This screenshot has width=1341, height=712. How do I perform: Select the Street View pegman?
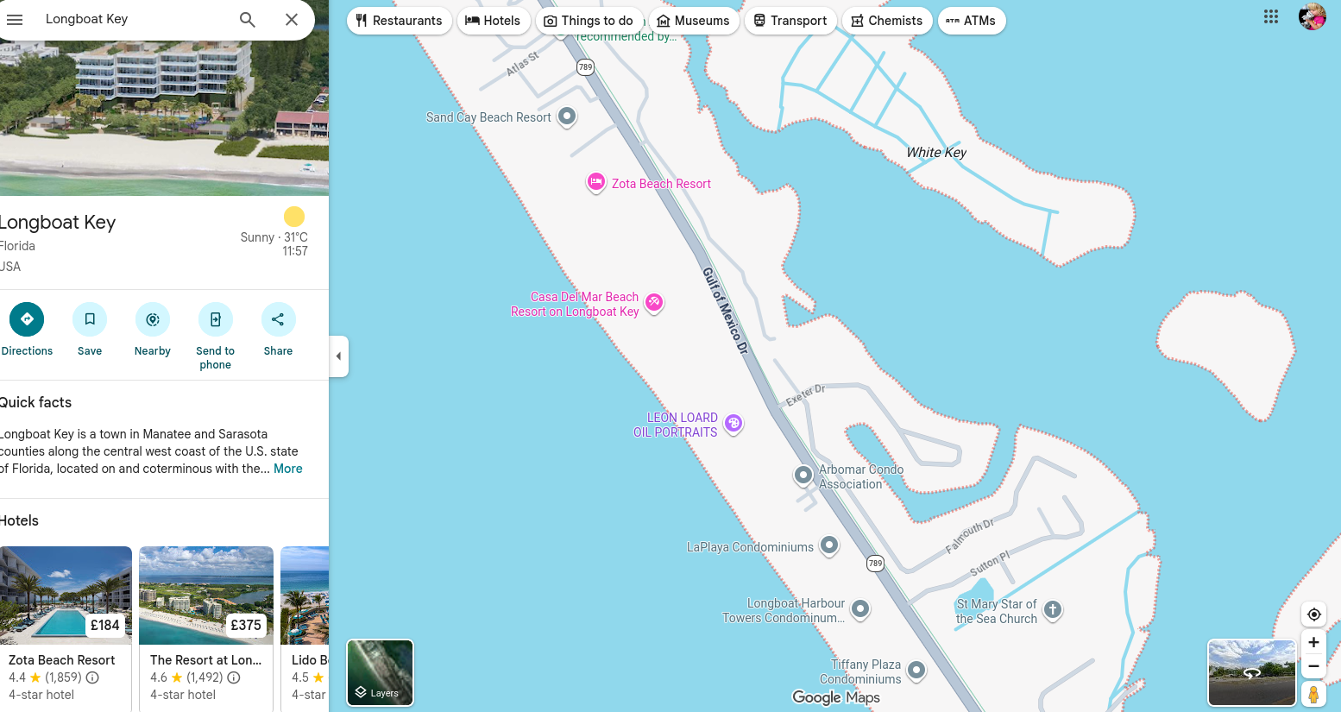click(1313, 694)
